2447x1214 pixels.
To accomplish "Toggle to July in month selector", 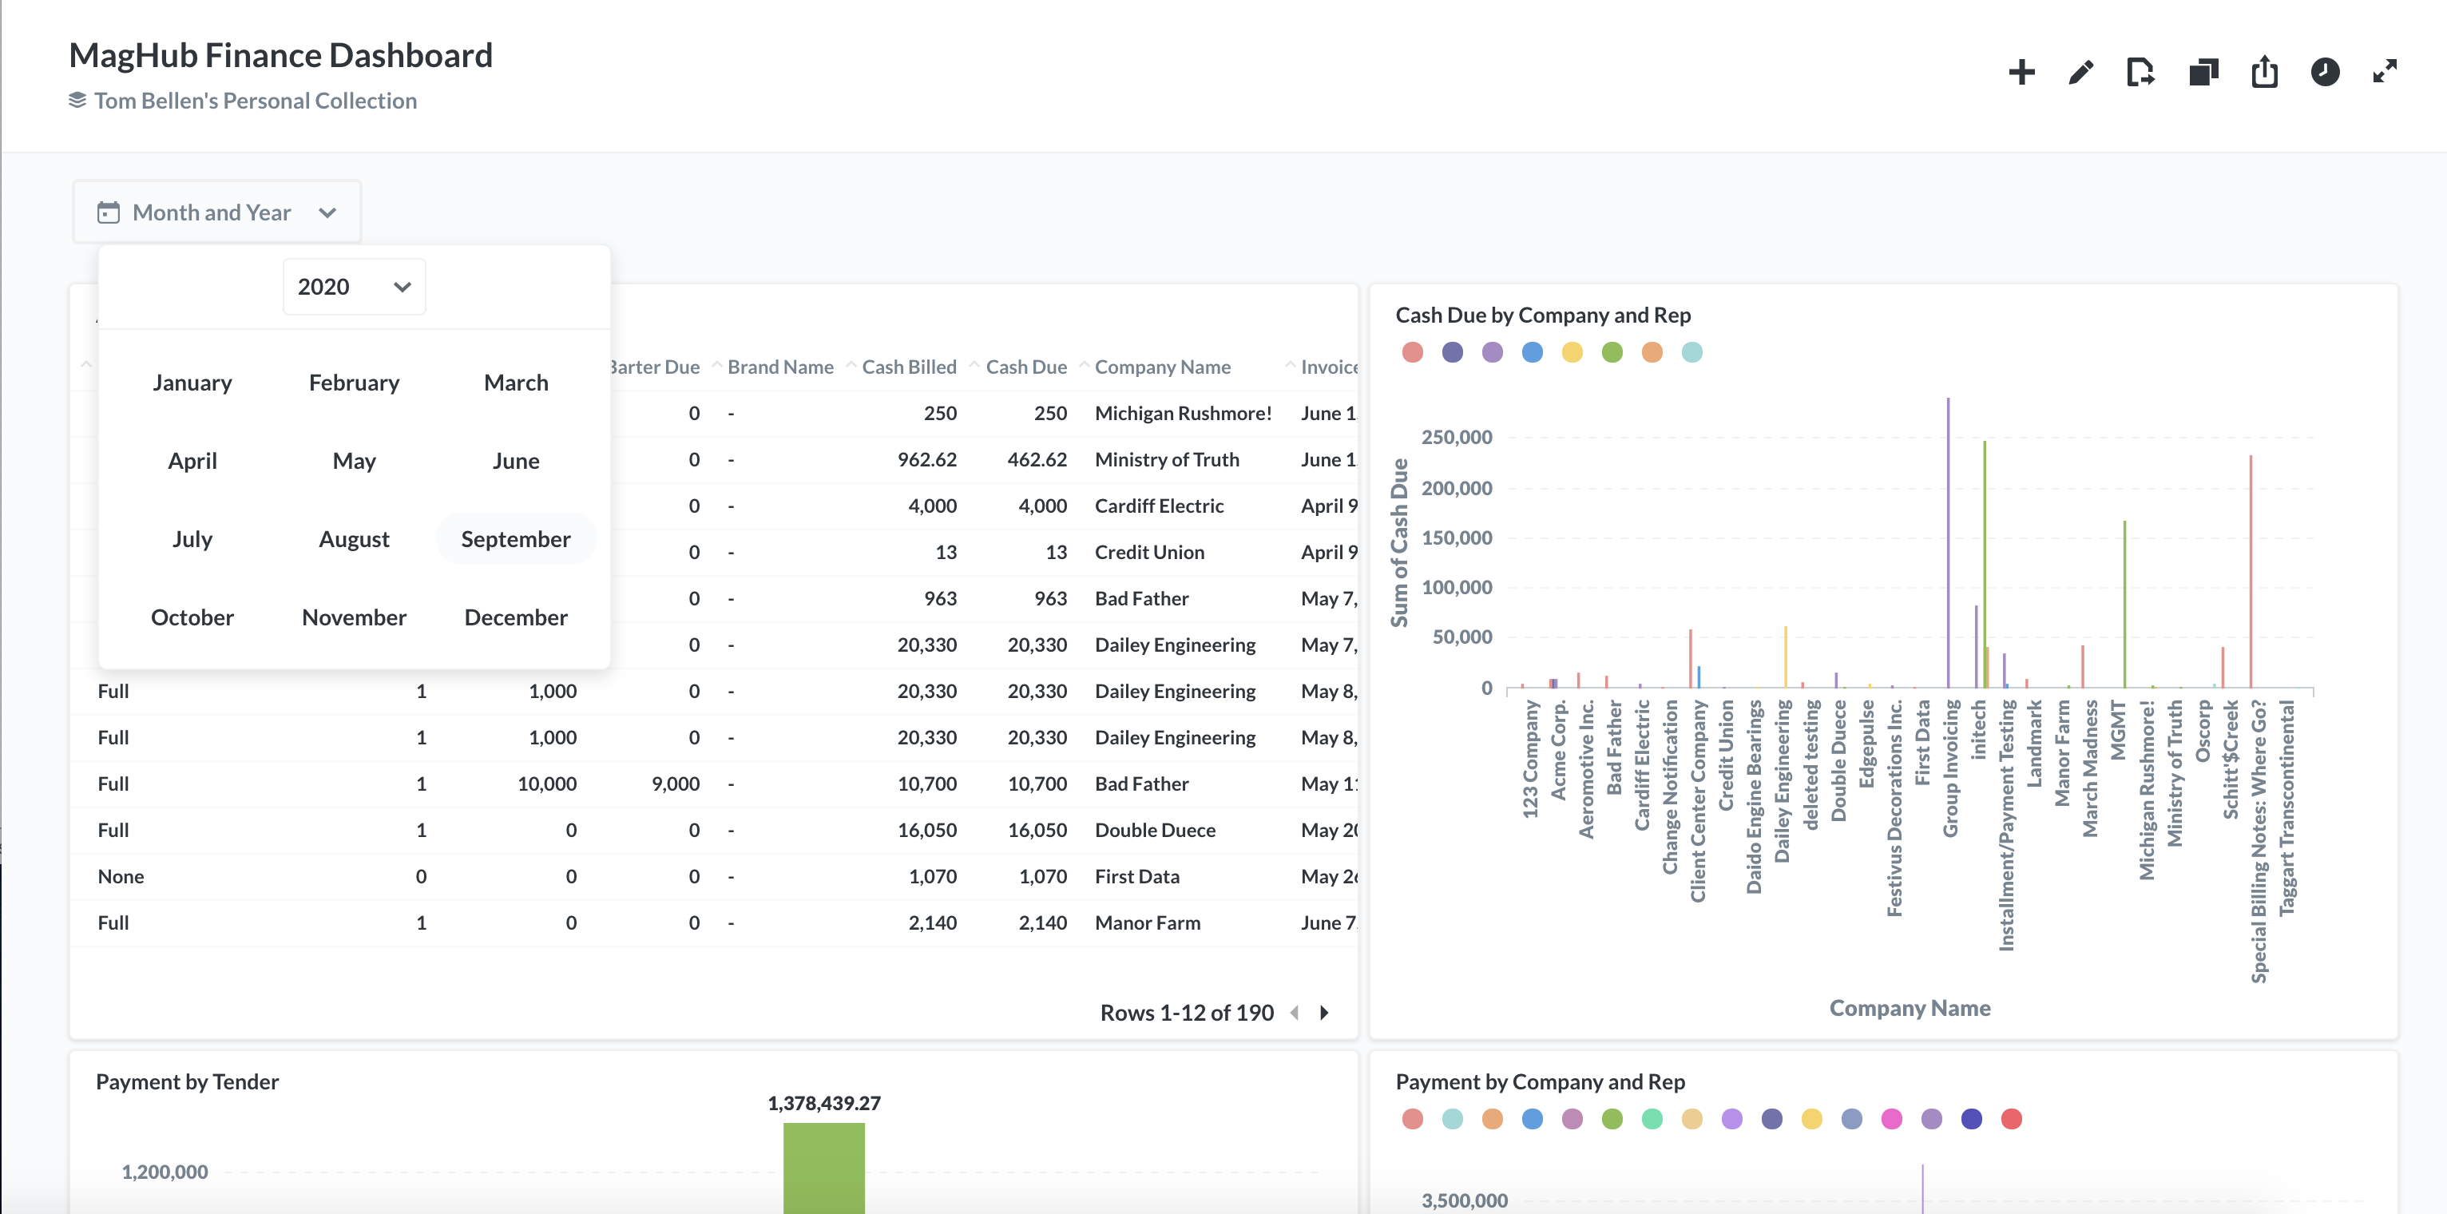I will pyautogui.click(x=192, y=538).
